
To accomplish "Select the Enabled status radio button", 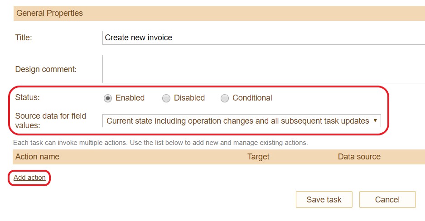I will coord(108,98).
